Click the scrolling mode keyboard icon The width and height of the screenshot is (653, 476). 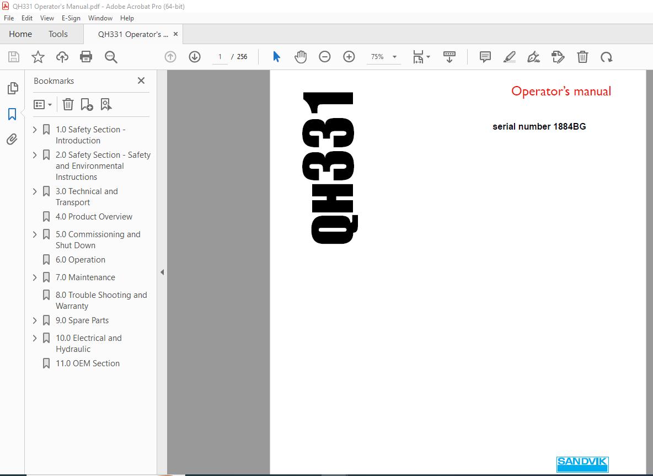click(449, 57)
